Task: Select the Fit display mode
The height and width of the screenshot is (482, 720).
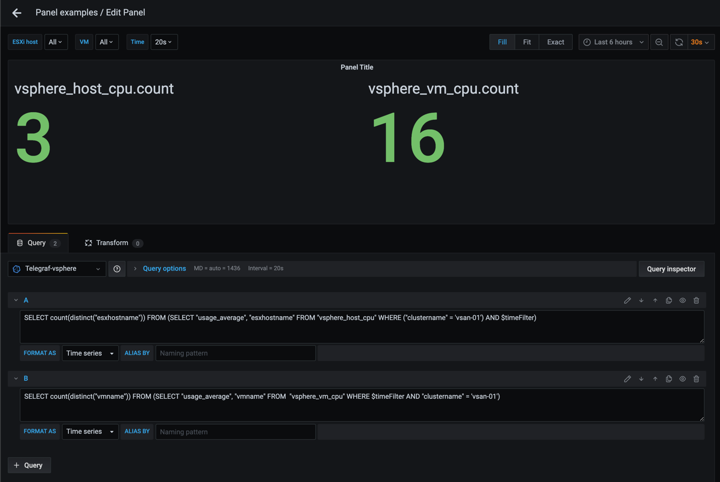Action: coord(527,42)
